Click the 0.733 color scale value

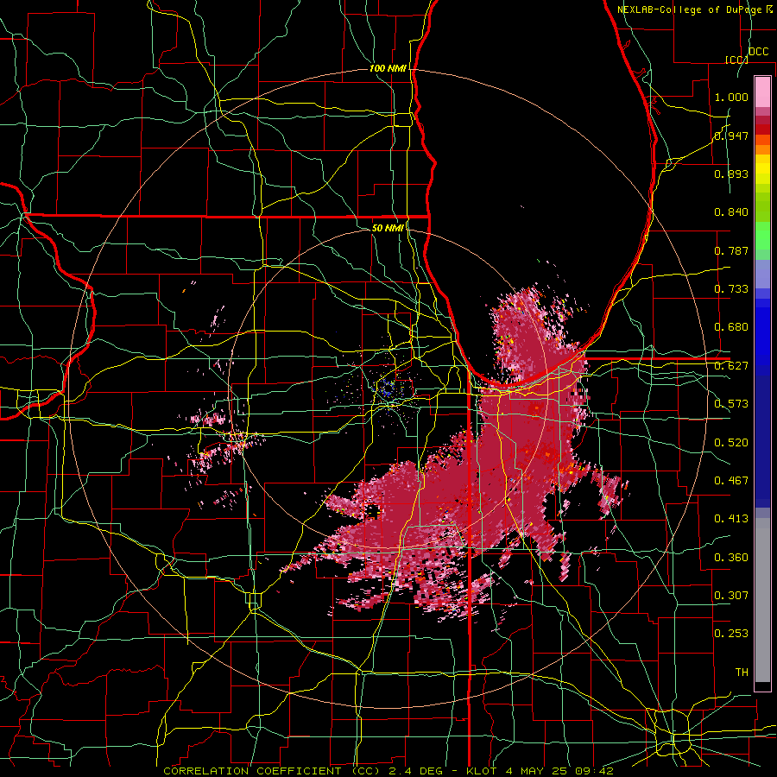coord(731,289)
